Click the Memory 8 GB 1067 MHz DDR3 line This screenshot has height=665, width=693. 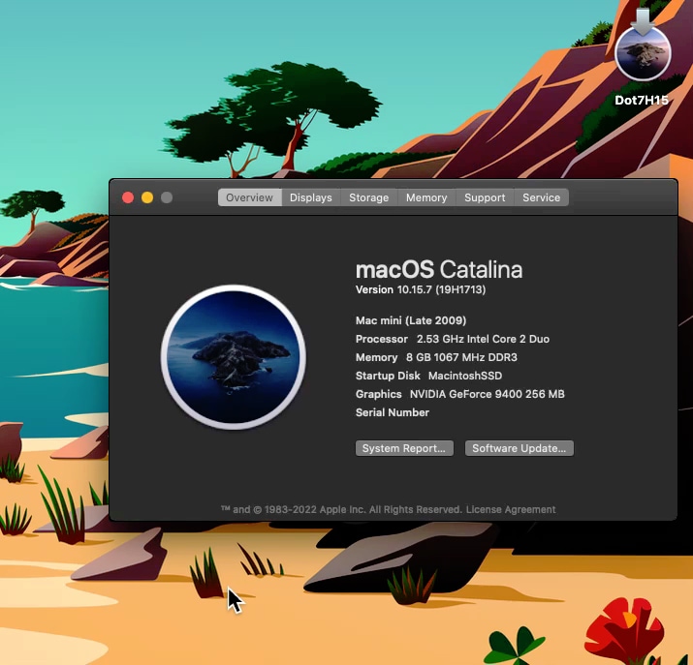click(x=436, y=357)
